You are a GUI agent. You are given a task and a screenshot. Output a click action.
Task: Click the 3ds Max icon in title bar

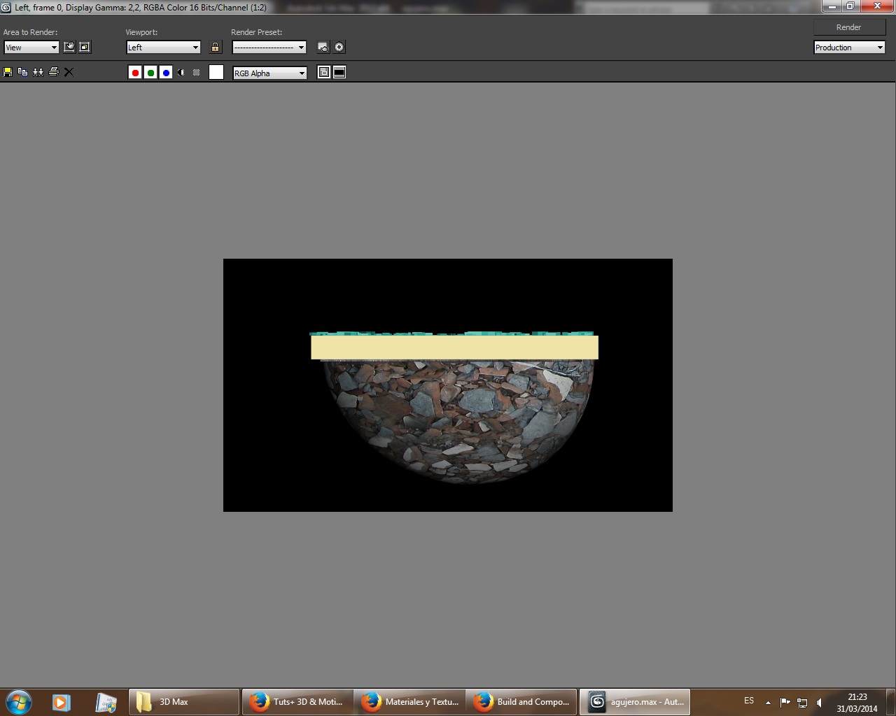tap(6, 8)
